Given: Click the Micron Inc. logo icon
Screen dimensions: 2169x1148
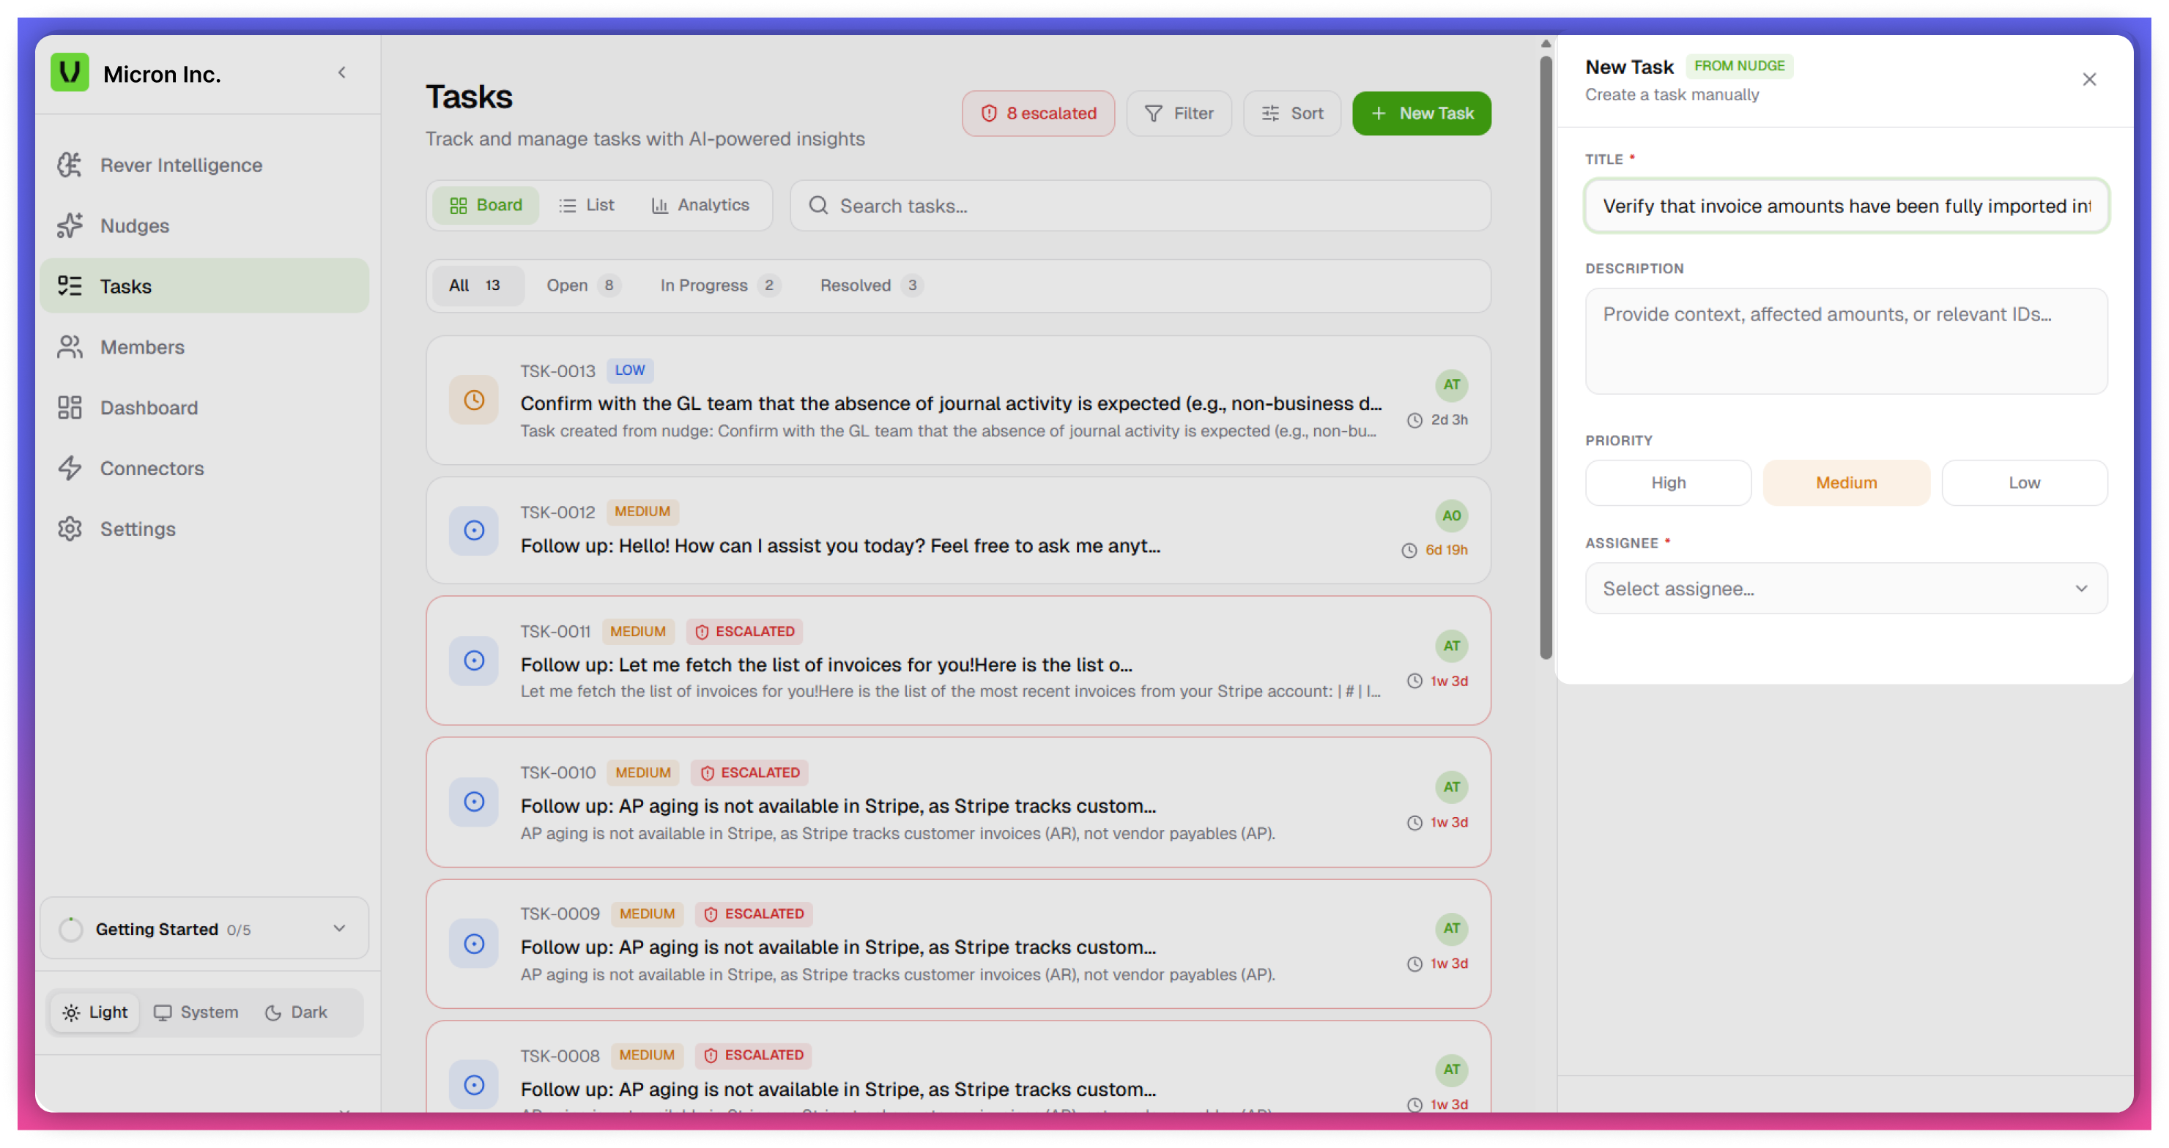Looking at the screenshot, I should [x=70, y=72].
